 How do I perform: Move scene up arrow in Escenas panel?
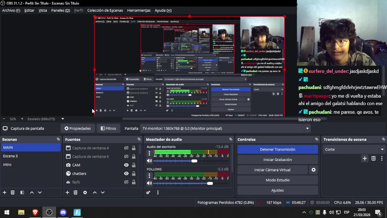[x=32, y=193]
